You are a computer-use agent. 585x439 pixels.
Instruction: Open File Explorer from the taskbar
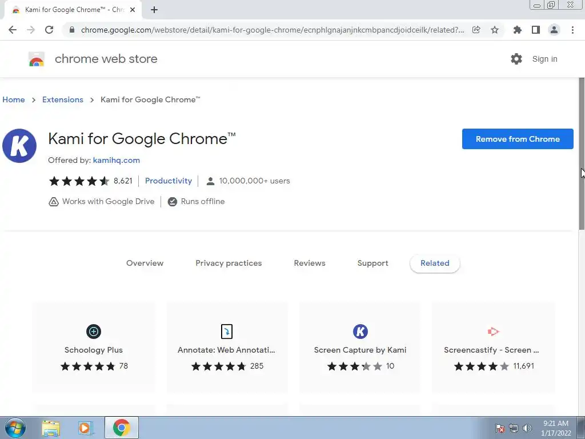(51, 428)
